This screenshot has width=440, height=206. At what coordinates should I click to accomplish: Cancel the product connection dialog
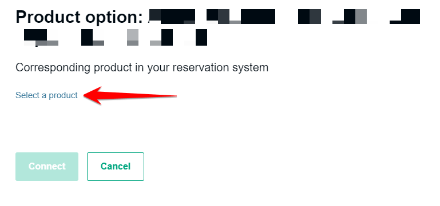[x=116, y=167]
